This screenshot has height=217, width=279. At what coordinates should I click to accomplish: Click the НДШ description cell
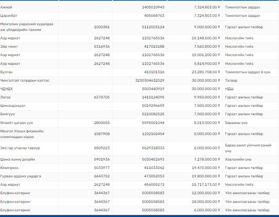pos(229,89)
